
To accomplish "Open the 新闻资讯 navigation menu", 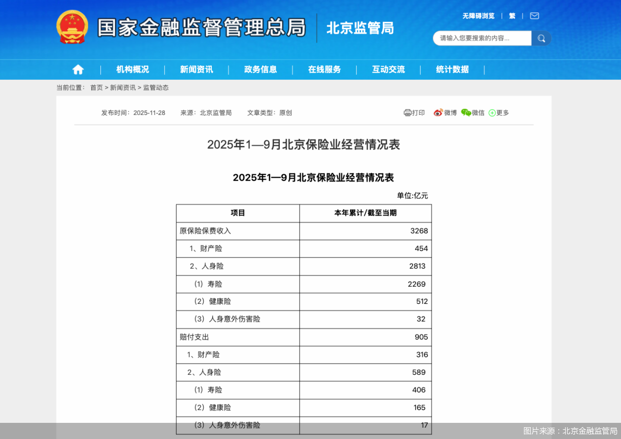I will pyautogui.click(x=197, y=69).
